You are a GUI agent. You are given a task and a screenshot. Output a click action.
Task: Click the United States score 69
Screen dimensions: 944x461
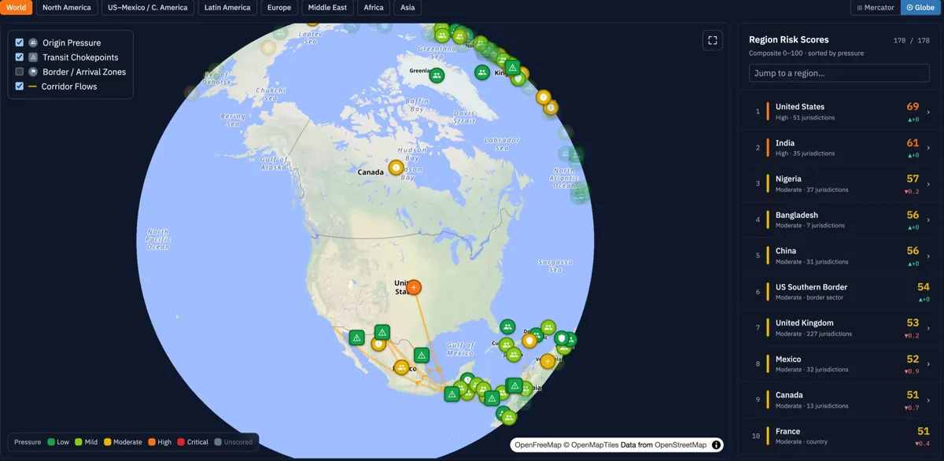click(913, 106)
